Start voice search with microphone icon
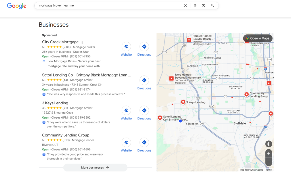Screen dimensions: 291x174 point(195,6)
